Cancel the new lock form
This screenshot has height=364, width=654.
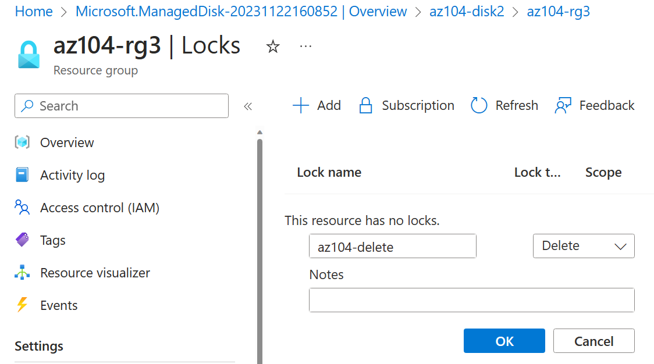(x=593, y=341)
